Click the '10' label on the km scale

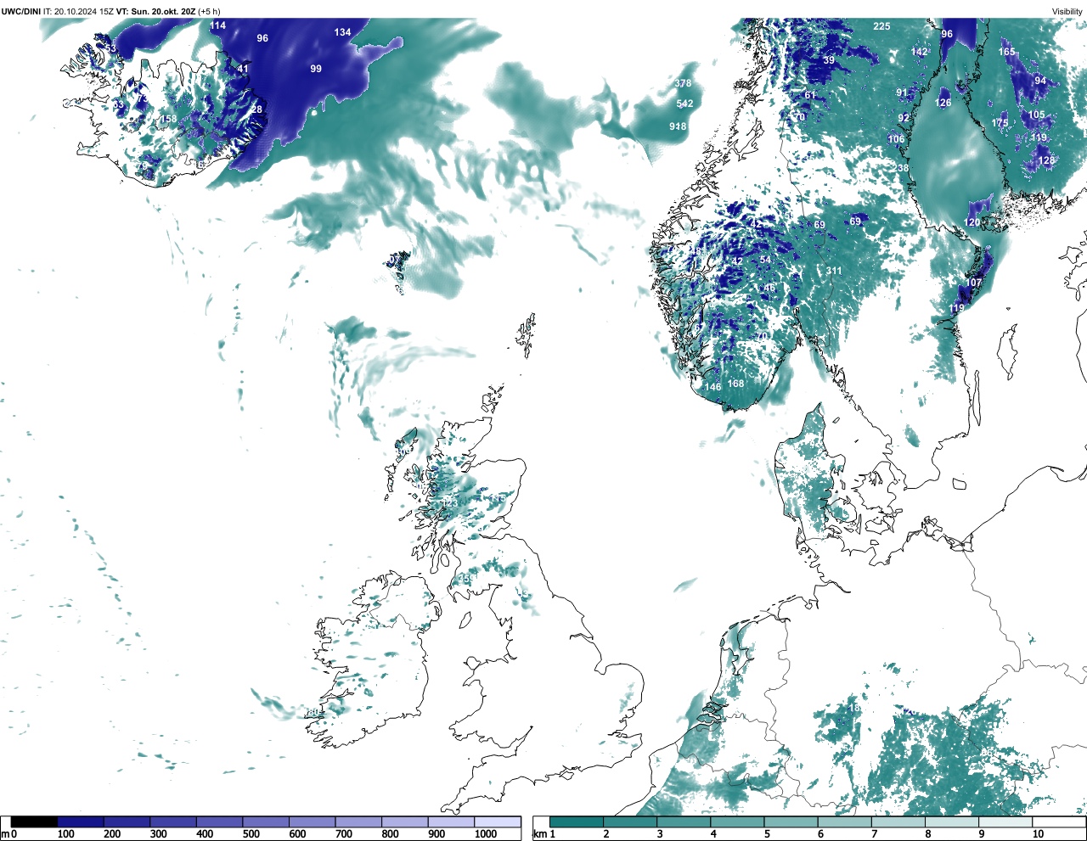pyautogui.click(x=1038, y=834)
